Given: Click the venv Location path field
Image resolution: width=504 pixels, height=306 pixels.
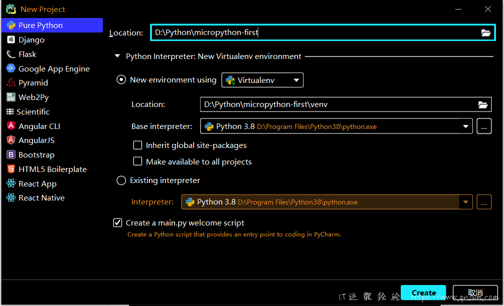Looking at the screenshot, I should (x=346, y=104).
